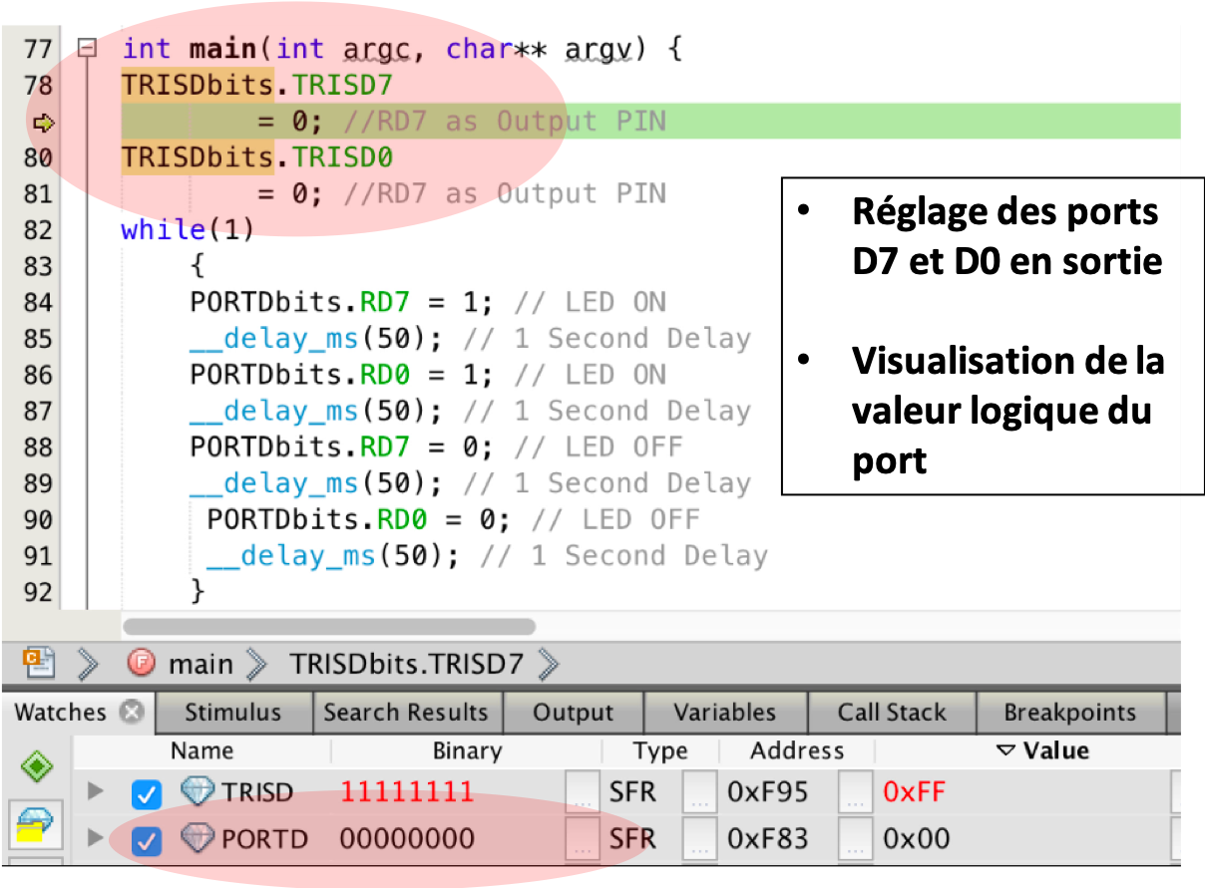Switch to the Stimulus tab
Viewport: 1205px width, 888px height.
232,713
